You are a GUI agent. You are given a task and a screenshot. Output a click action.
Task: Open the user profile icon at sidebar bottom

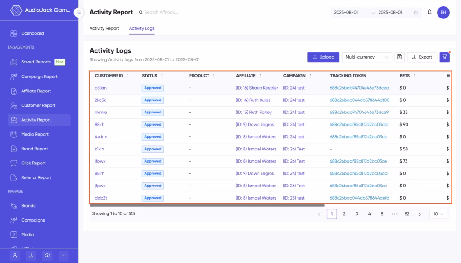click(x=15, y=255)
